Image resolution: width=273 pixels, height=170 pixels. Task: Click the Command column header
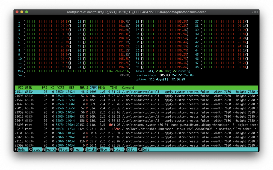tap(128, 88)
